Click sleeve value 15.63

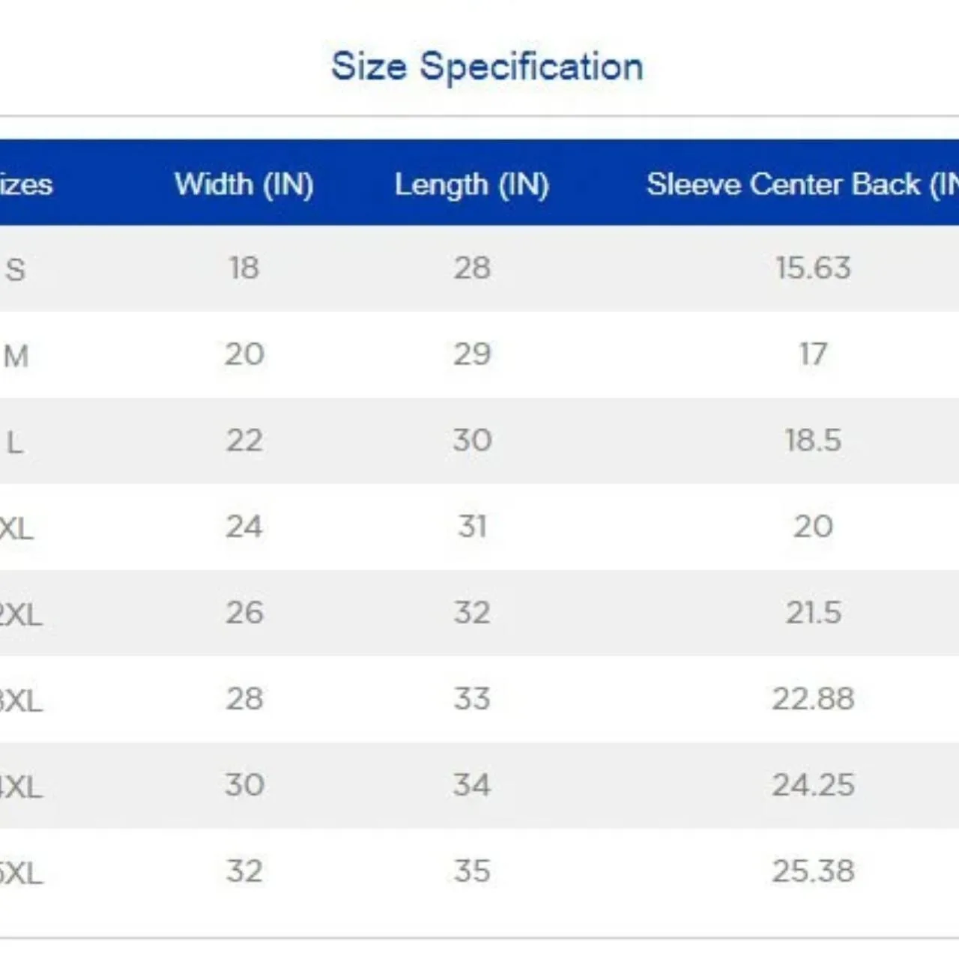click(813, 268)
